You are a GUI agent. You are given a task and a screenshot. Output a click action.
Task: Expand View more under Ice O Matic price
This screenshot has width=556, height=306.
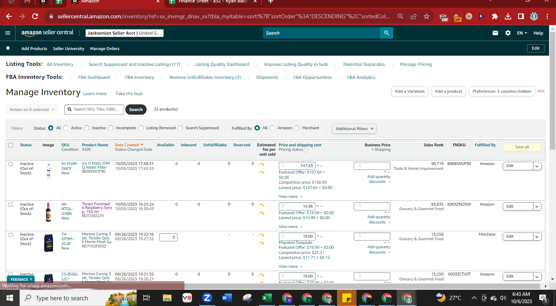291,197
